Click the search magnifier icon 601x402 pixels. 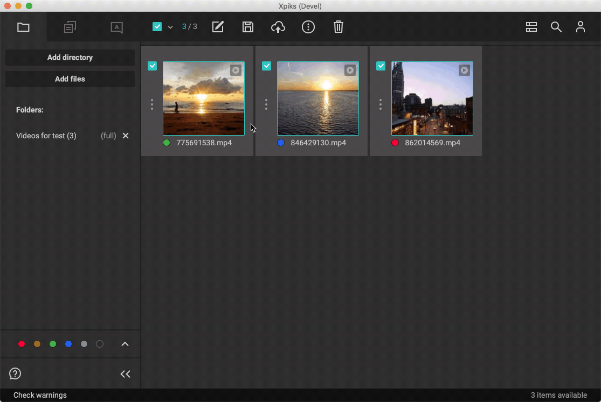556,27
